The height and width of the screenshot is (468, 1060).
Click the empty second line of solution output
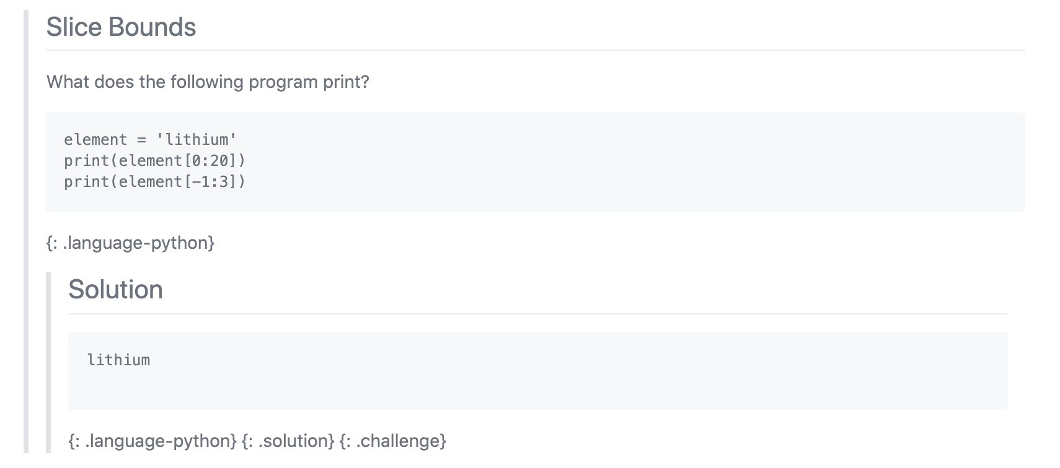click(x=537, y=381)
